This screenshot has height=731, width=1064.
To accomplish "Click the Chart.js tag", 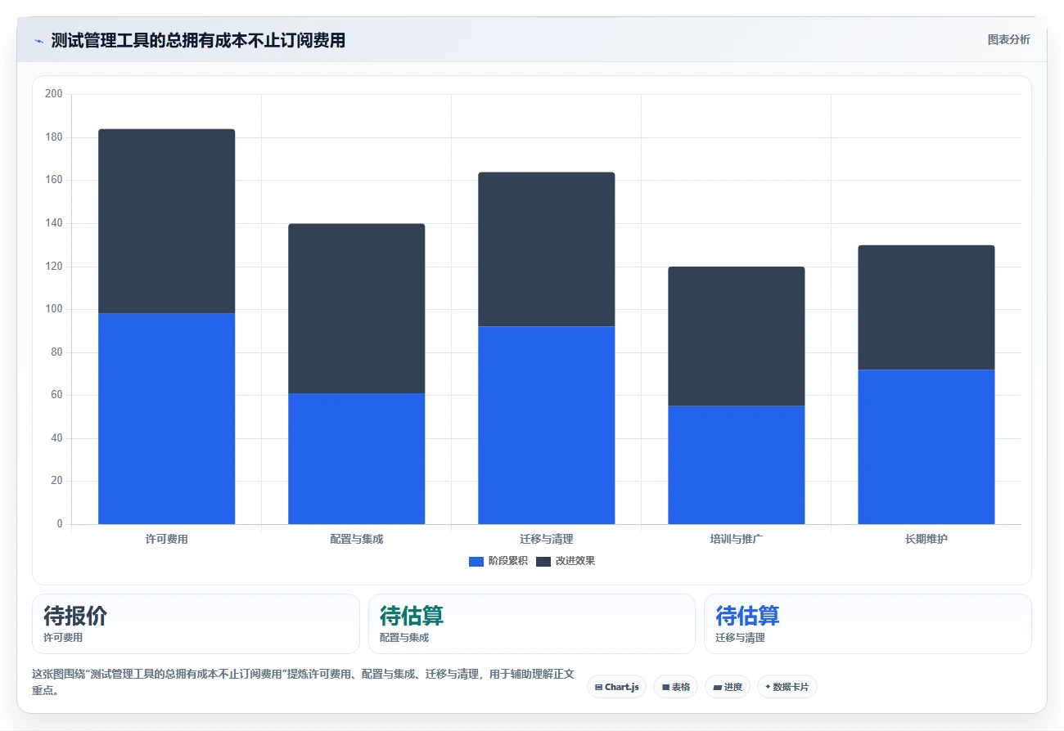I will [616, 687].
